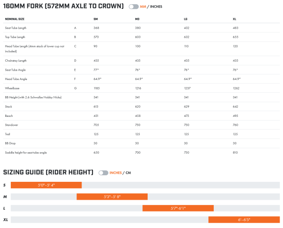Toggle the Inches / CM rider height switch
This screenshot has height=228, width=283.
[x=103, y=173]
